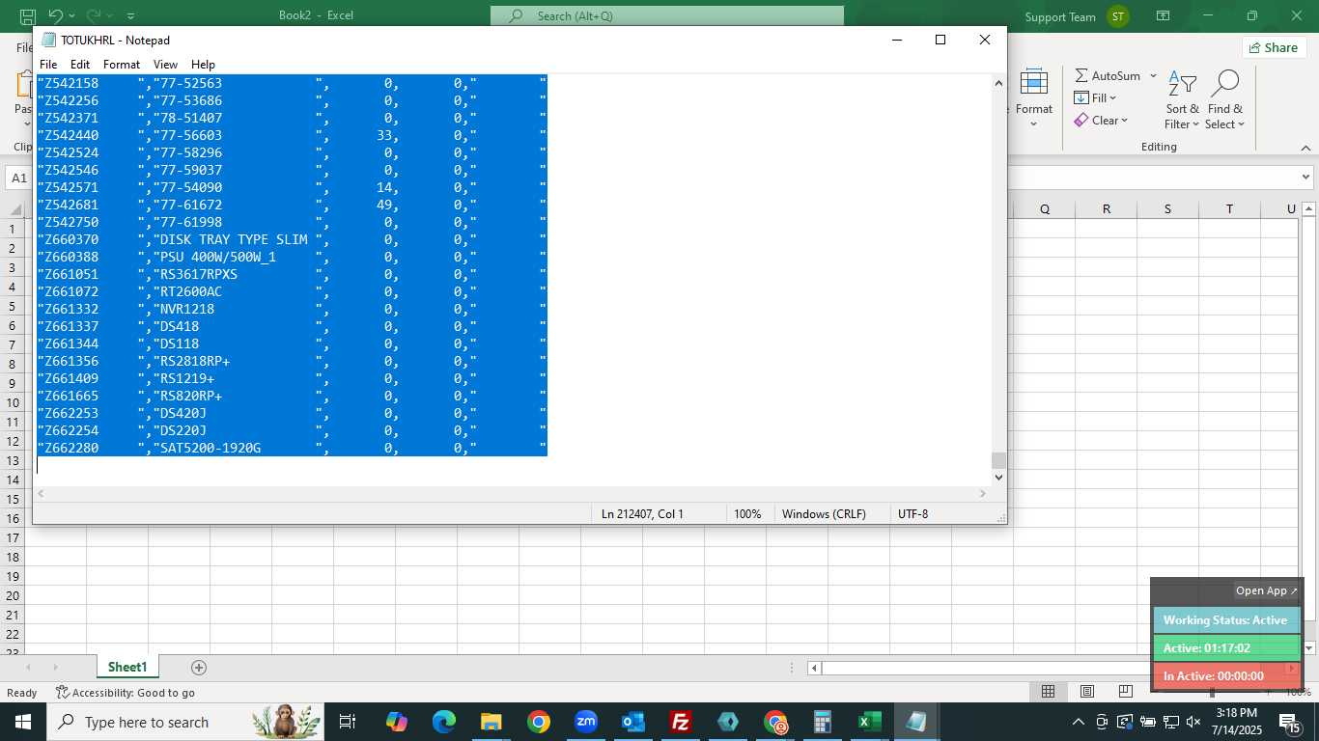Open the Edit menu in Notepad
Image resolution: width=1319 pixels, height=741 pixels.
tap(80, 65)
